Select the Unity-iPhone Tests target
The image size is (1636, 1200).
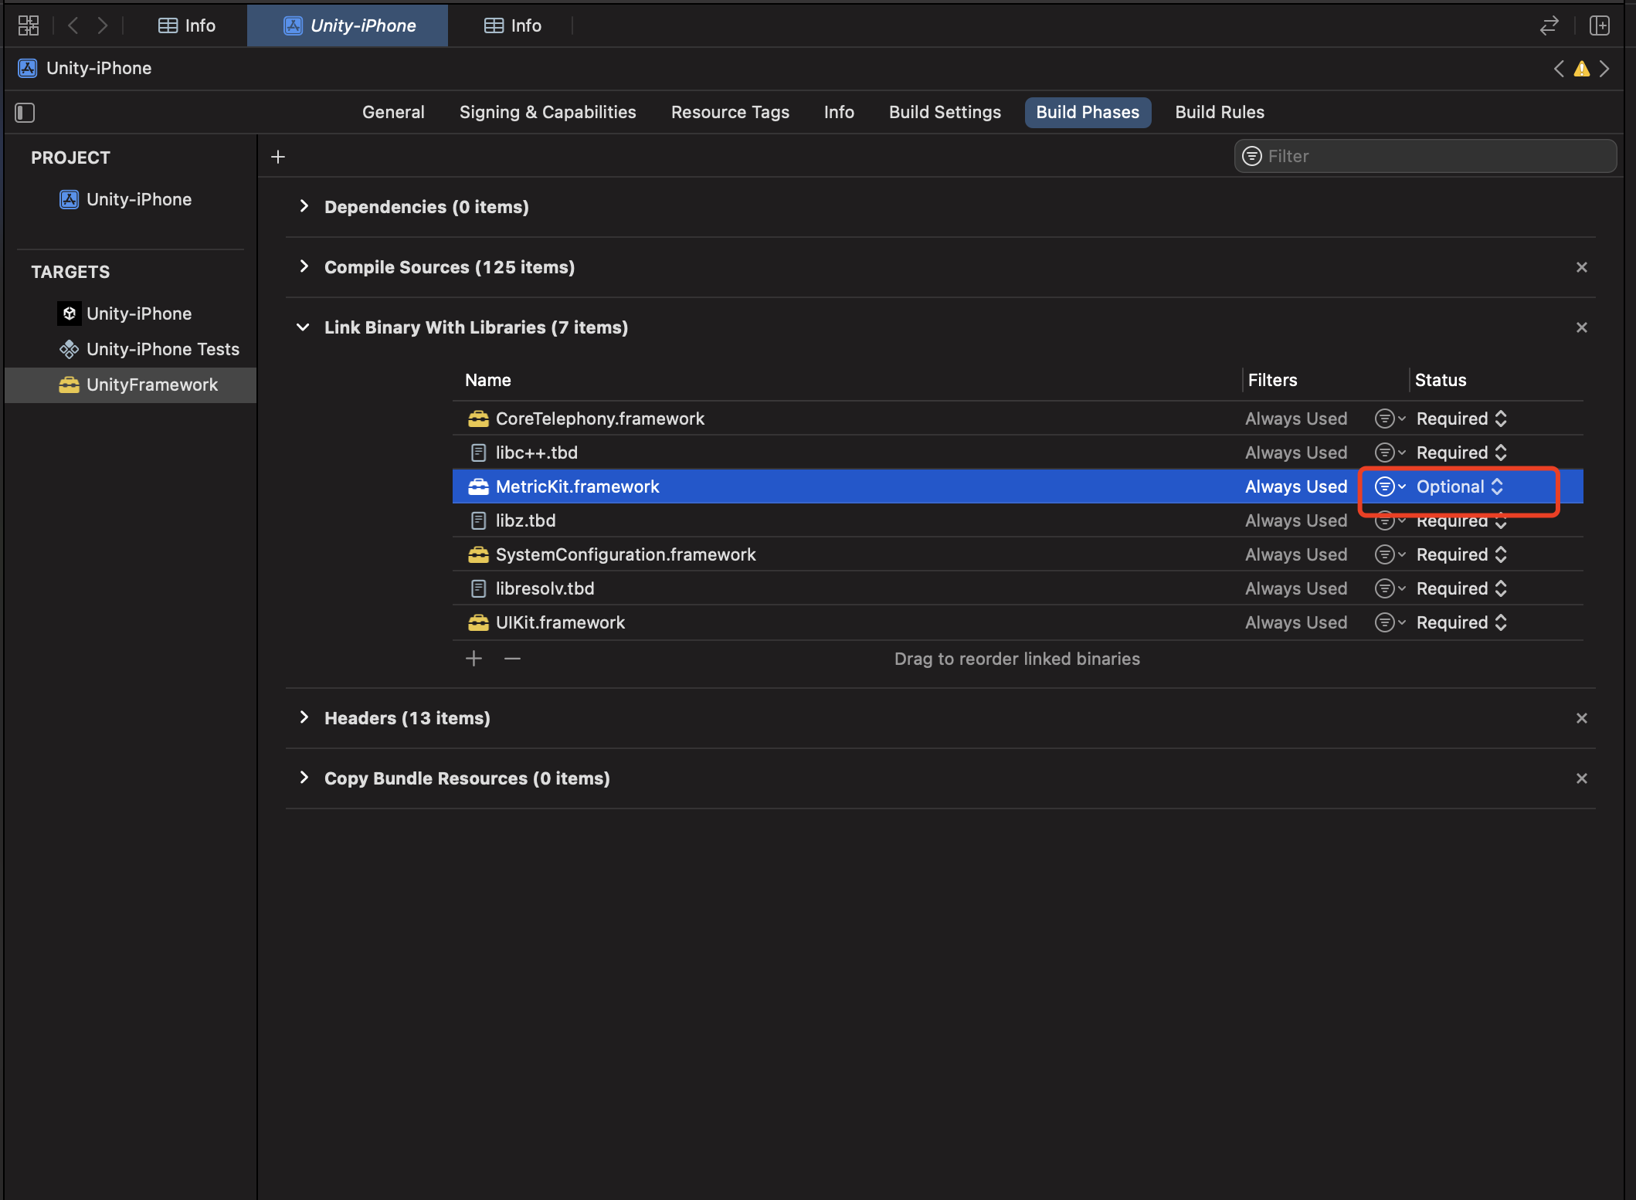coord(162,349)
